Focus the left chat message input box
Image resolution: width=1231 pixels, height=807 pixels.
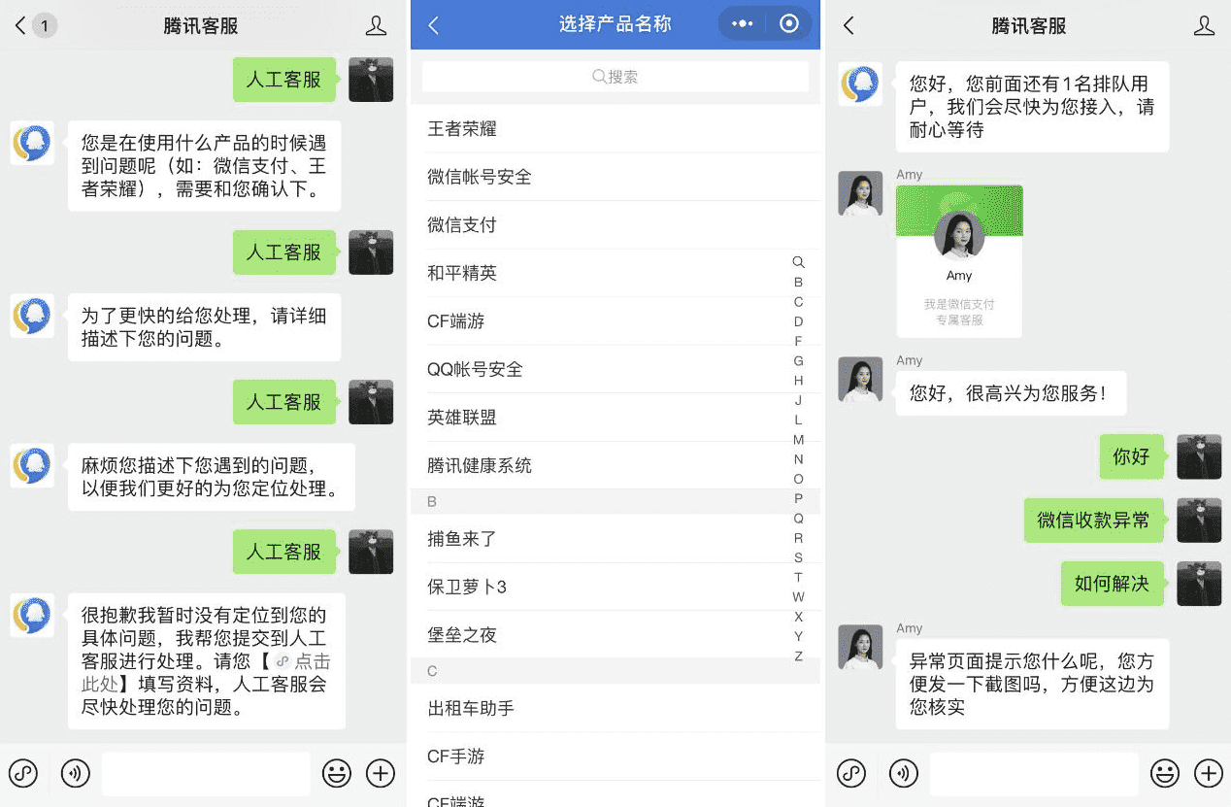206,774
